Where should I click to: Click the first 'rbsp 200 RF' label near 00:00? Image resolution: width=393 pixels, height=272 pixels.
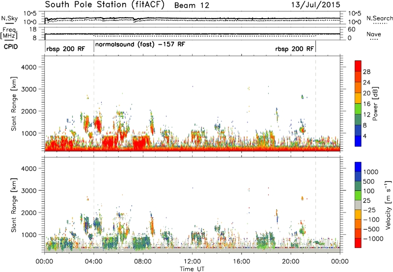[66, 49]
